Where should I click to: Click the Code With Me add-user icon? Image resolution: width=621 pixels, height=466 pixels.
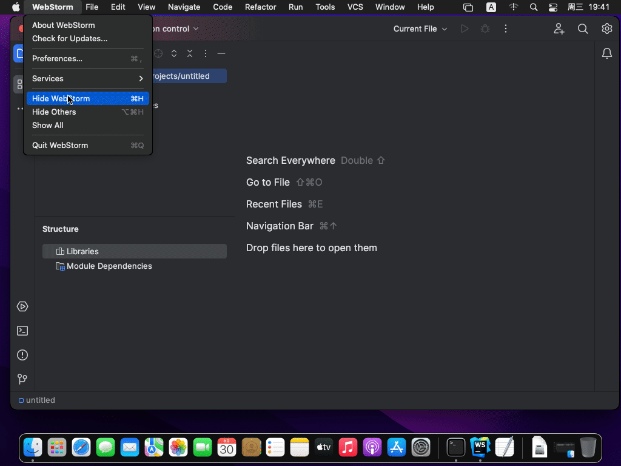coord(559,29)
